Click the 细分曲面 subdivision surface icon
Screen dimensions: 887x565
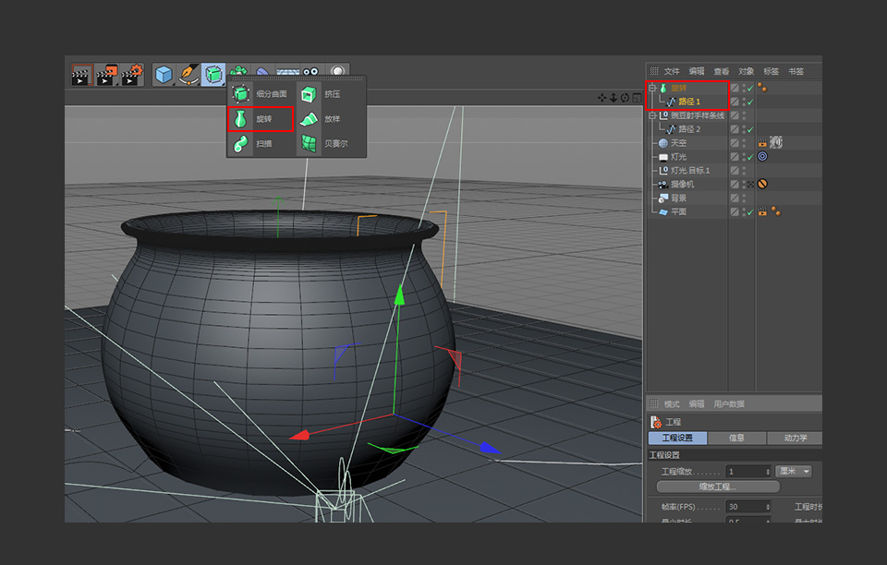point(241,94)
